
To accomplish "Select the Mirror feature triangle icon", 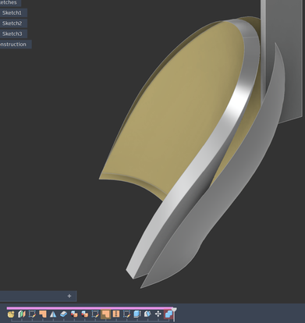I will click(x=53, y=314).
